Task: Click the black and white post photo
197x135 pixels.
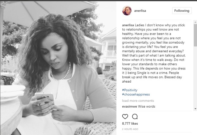Action: click(x=58, y=68)
